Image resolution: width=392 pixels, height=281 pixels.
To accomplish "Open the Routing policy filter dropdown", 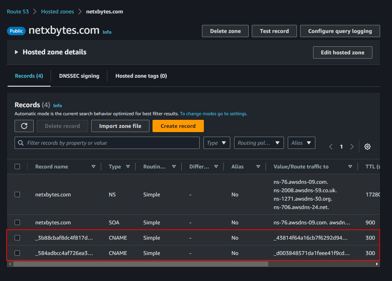I will [259, 143].
